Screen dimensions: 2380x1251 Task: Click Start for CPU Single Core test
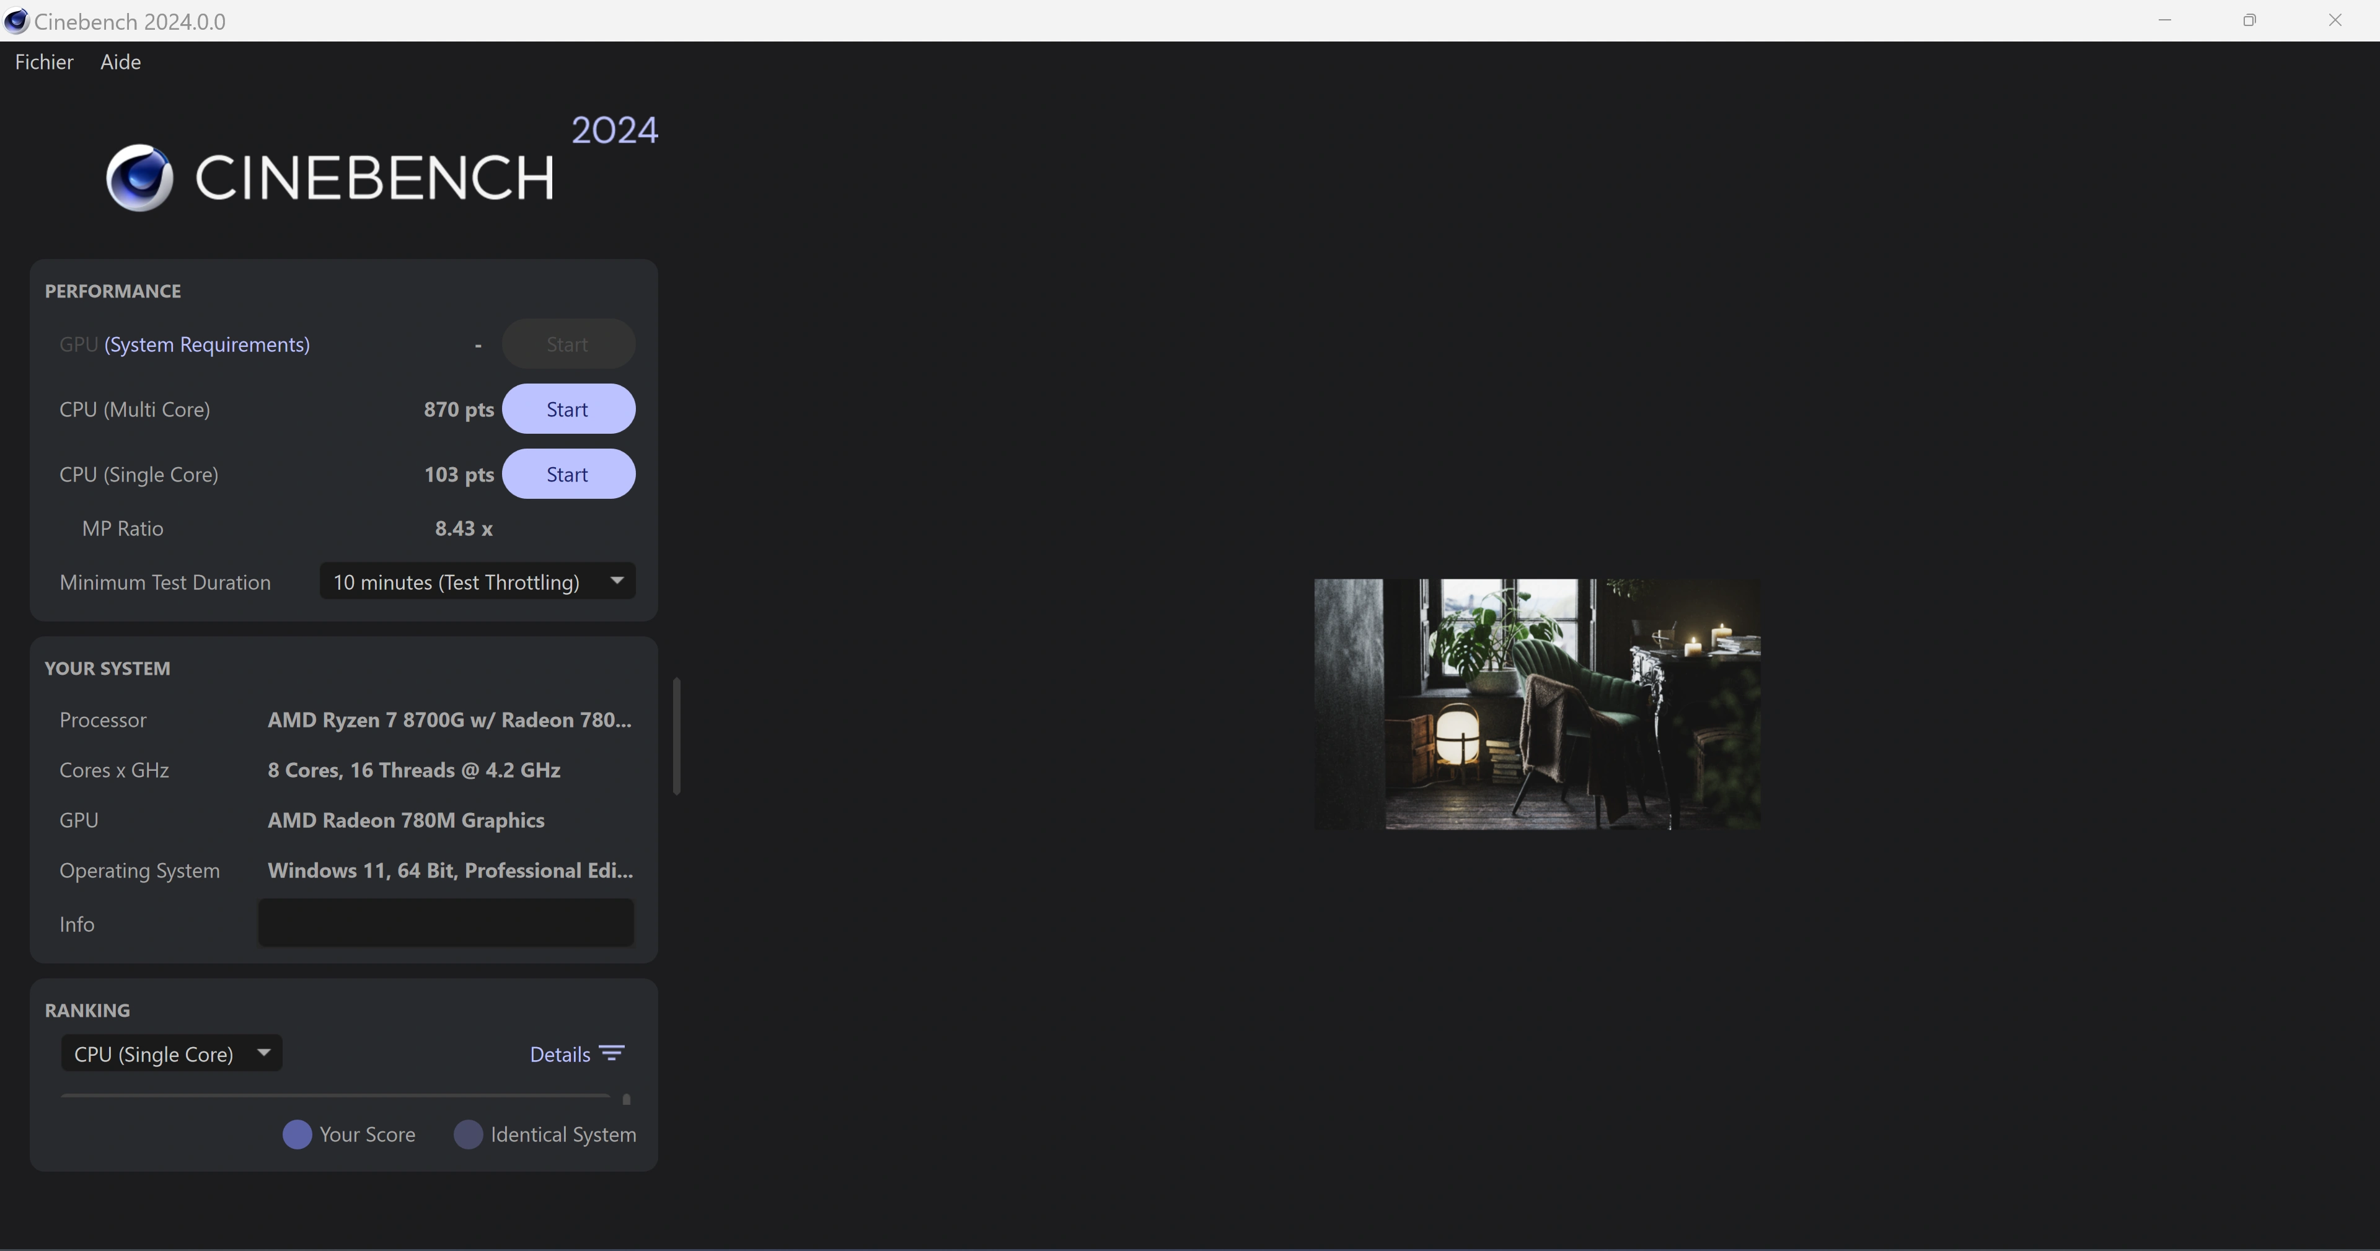566,473
